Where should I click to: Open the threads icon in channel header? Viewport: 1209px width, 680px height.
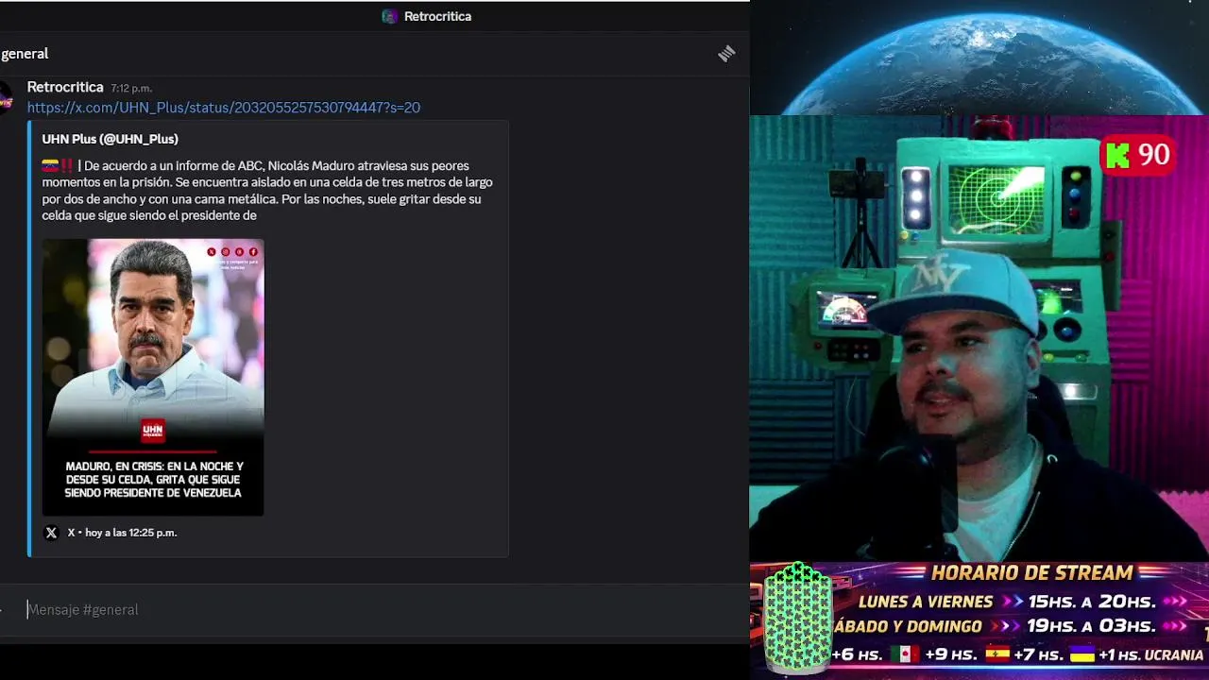pos(726,54)
